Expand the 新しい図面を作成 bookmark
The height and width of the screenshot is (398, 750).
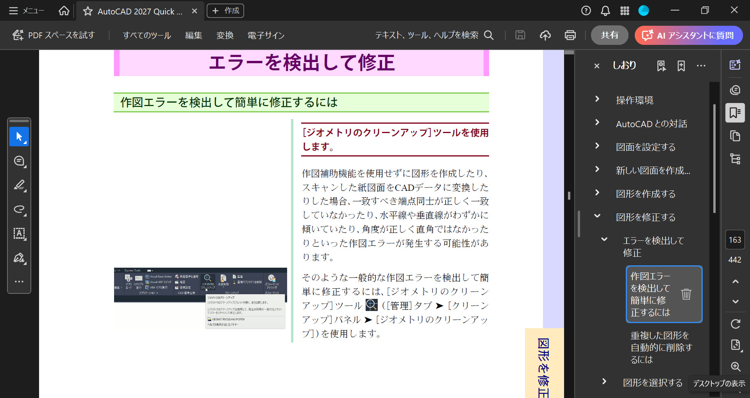597,169
